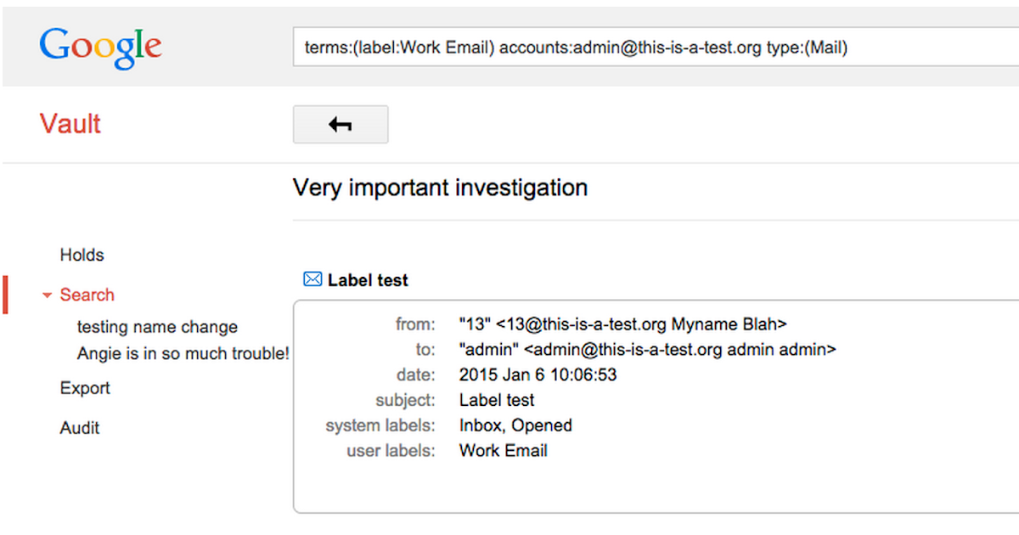Collapse the Search section triangle
1019x535 pixels.
47,296
